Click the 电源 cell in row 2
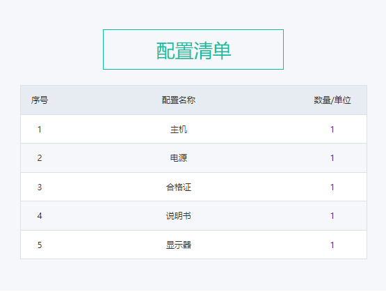 [179, 157]
